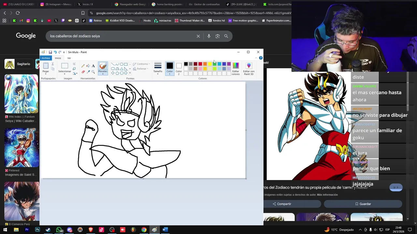Select the Text tool in Paint
Image resolution: width=417 pixels, height=234 pixels.
coord(93,66)
